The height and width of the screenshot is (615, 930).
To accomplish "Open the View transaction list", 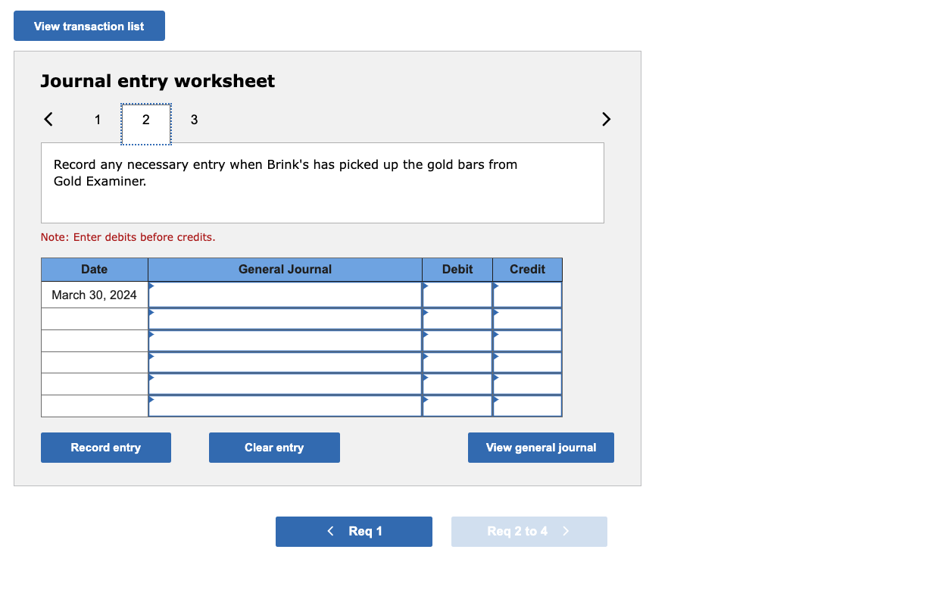I will [89, 26].
